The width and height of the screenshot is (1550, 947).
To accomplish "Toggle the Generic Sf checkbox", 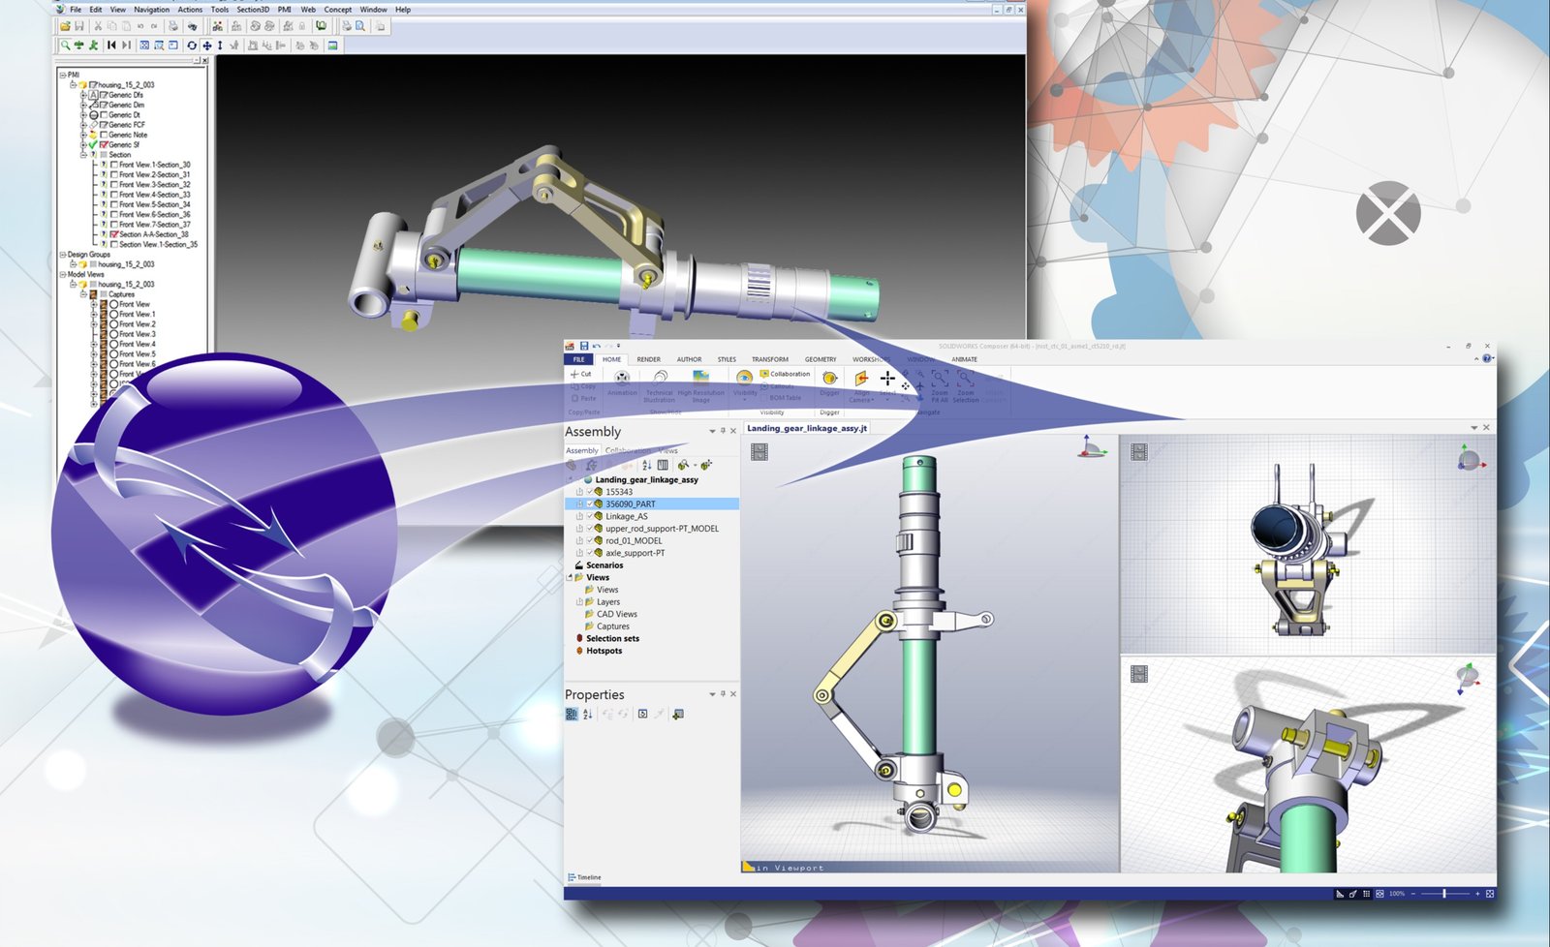I will point(104,144).
